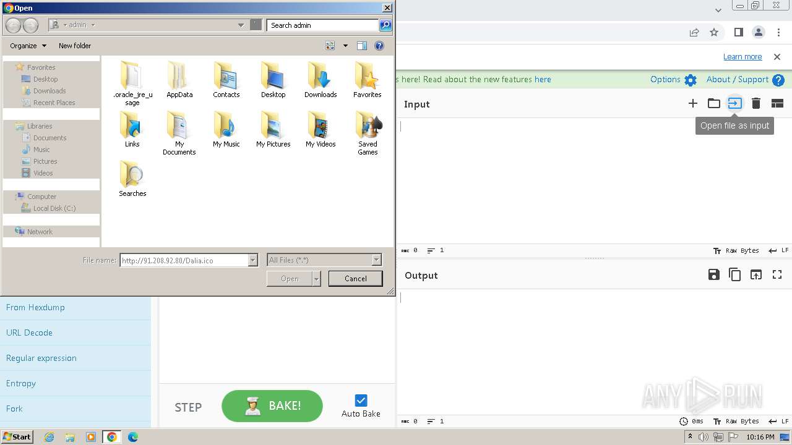Click the admin breadcrumb arrow
This screenshot has width=792, height=445.
(93, 25)
